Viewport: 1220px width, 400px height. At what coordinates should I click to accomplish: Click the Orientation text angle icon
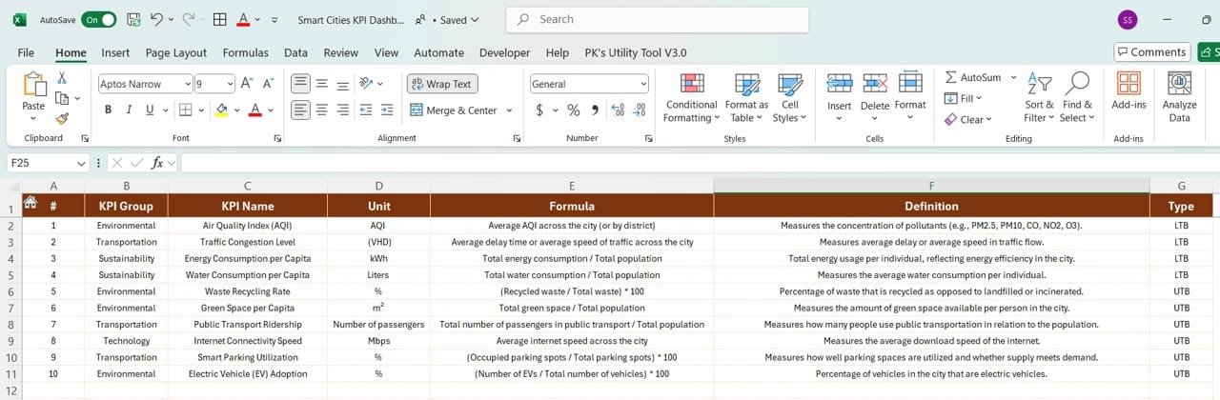366,84
